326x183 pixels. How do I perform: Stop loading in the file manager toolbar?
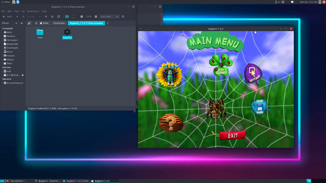[53, 17]
